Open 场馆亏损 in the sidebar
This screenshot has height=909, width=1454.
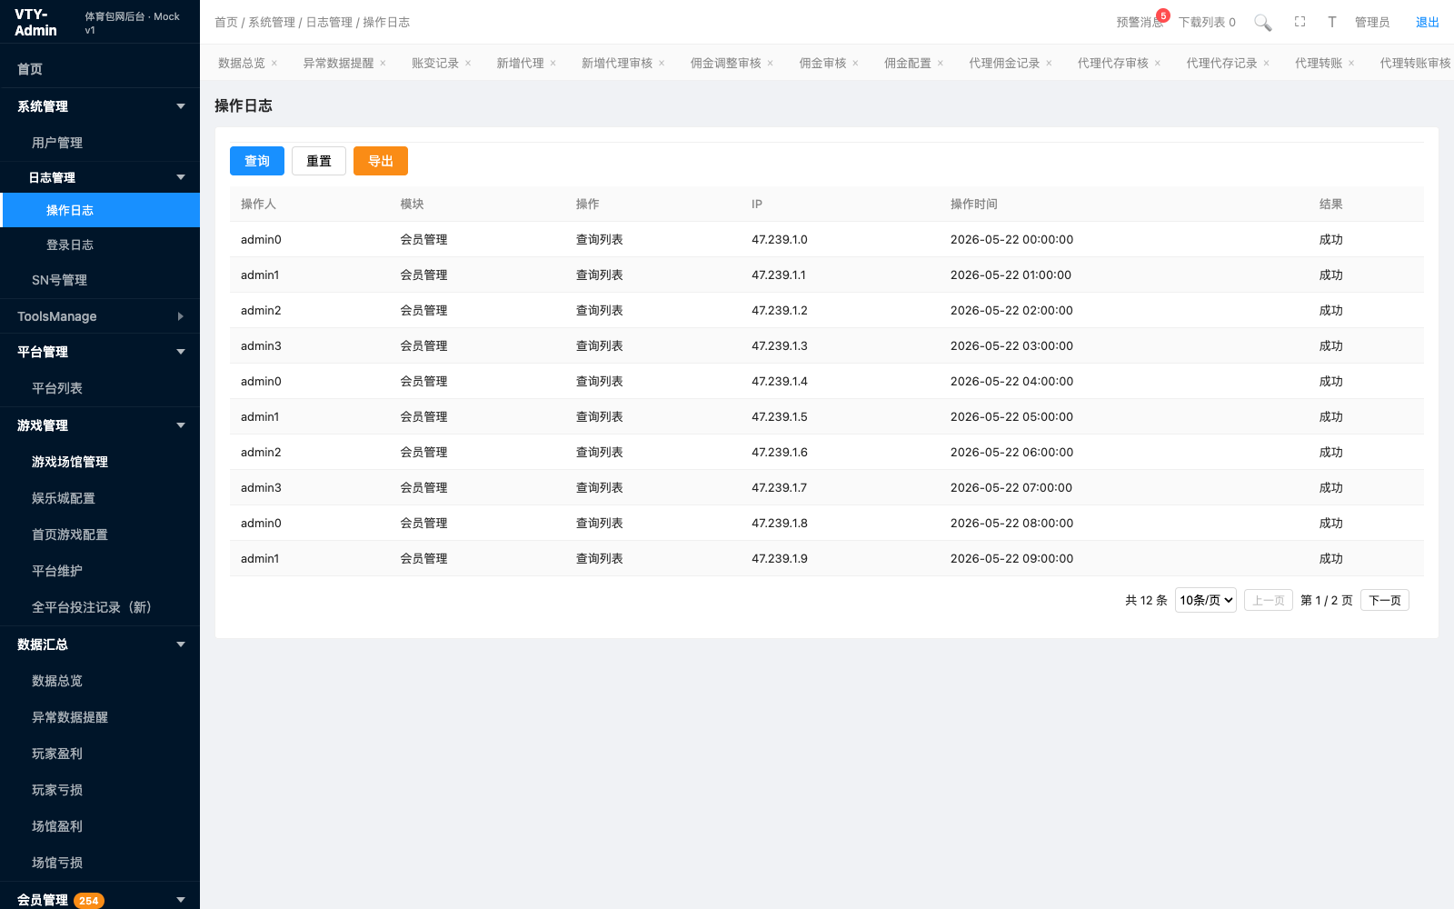(x=100, y=863)
